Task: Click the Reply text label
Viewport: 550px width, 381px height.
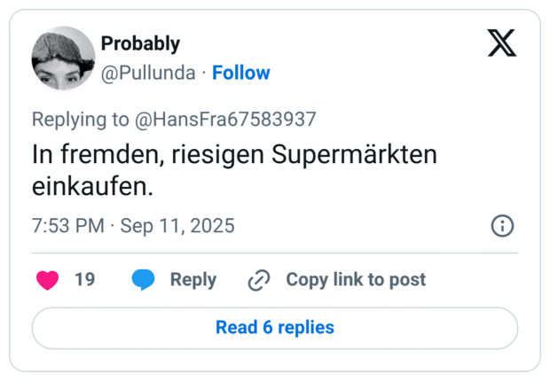Action: [x=192, y=280]
